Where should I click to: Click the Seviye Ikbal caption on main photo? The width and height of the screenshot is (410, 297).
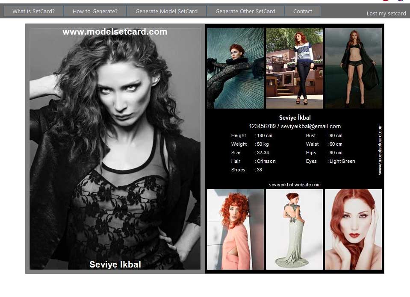click(x=115, y=265)
